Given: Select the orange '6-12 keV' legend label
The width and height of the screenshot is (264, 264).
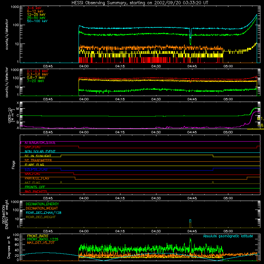Looking at the screenshot, I should point(35,11).
